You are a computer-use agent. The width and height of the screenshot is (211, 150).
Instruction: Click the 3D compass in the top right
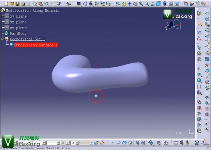[173, 25]
